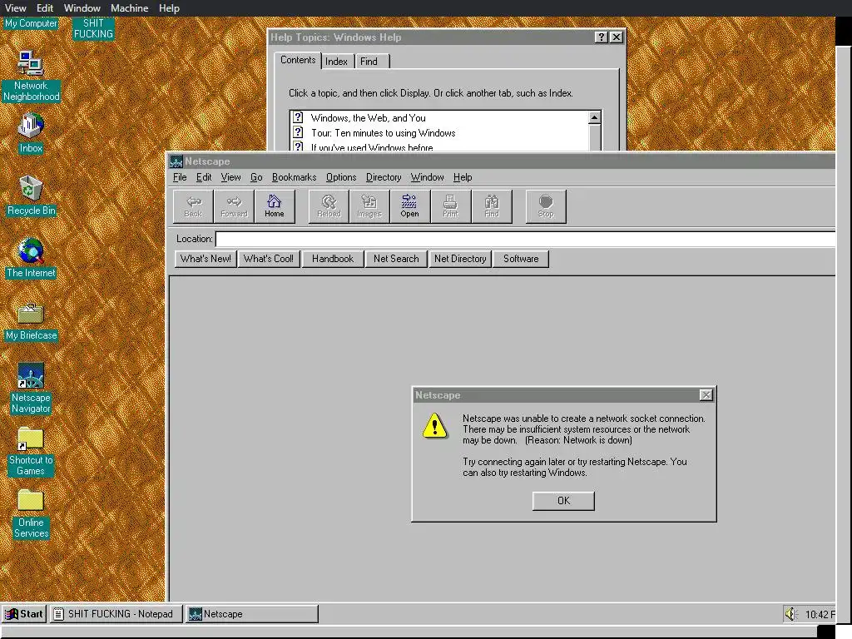Image resolution: width=852 pixels, height=639 pixels.
Task: Open the Edit menu in Netscape
Action: coord(204,177)
